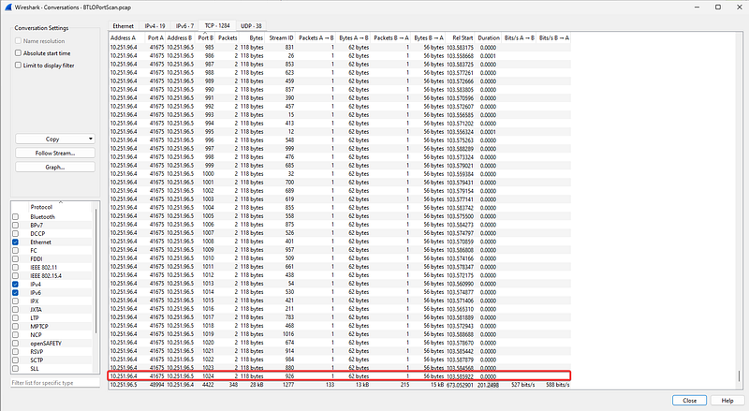Viewport: 749px width, 411px height.
Task: Enable the SCTP protocol checkbox
Action: pos(15,360)
